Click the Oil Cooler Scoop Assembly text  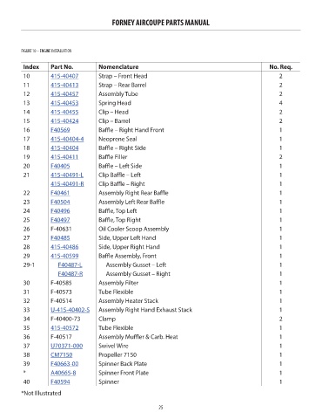[x=133, y=229]
